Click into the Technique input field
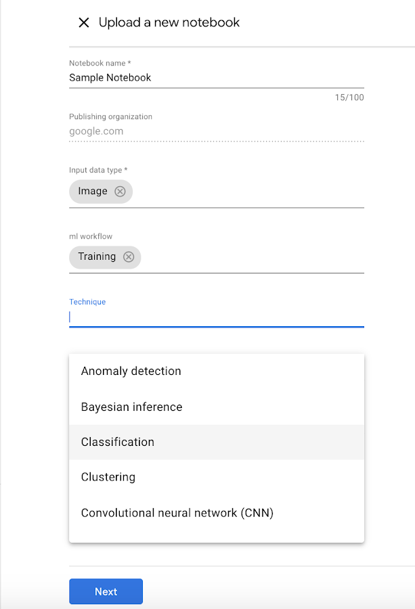 [216, 317]
